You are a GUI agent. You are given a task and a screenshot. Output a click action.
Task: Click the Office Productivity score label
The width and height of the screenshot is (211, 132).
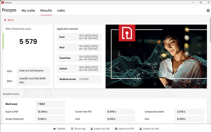point(18,29)
